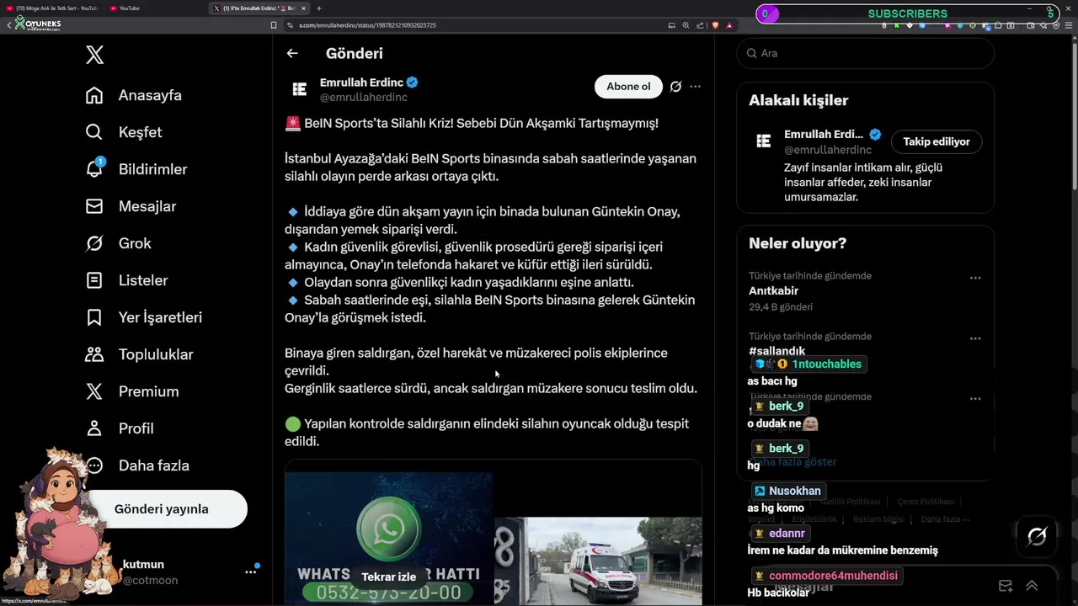
Task: Click the kutmun account name
Action: (143, 564)
